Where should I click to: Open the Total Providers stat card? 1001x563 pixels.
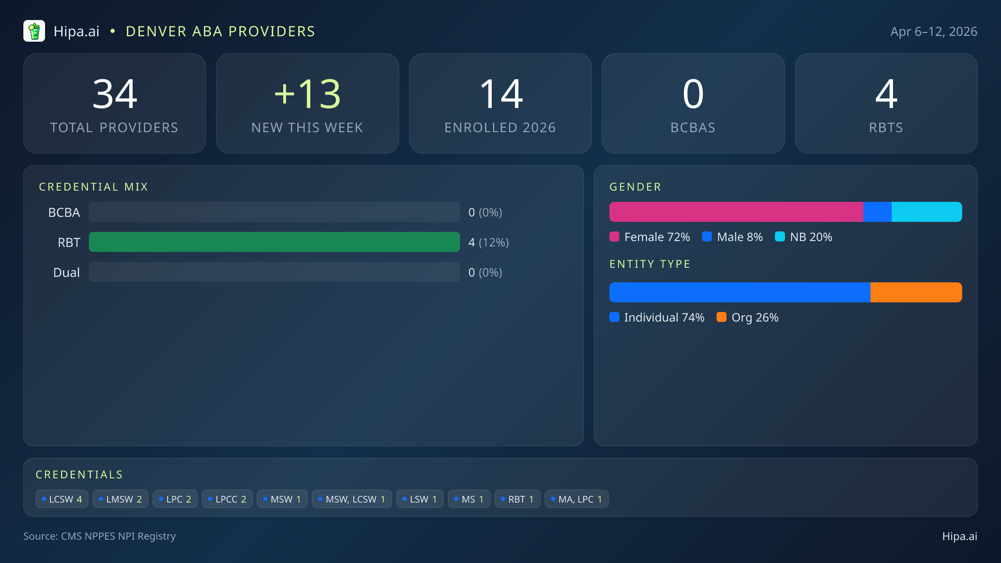115,103
